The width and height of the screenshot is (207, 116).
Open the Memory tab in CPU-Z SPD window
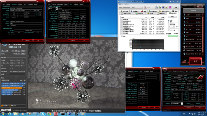(x=66, y=4)
